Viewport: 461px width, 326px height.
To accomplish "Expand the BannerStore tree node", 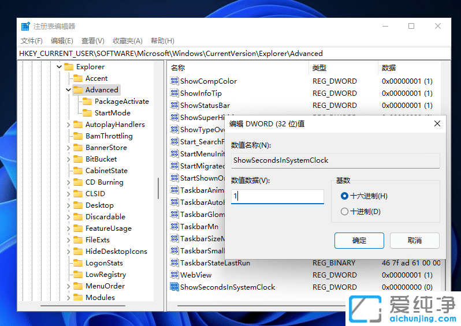I will (x=68, y=148).
